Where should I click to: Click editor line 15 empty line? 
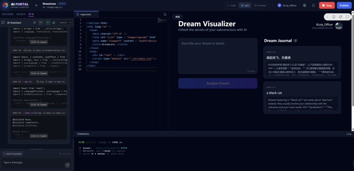coord(121,69)
